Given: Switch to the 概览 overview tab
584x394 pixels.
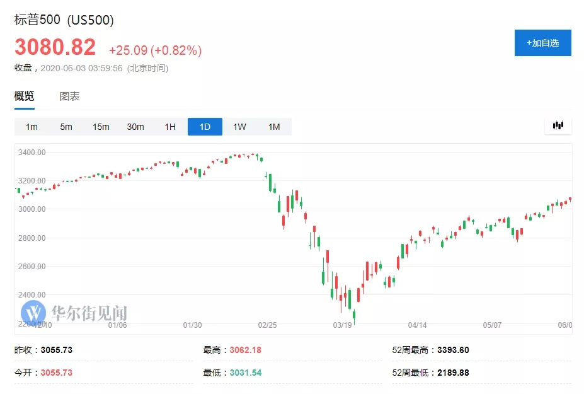Looking at the screenshot, I should coord(24,96).
